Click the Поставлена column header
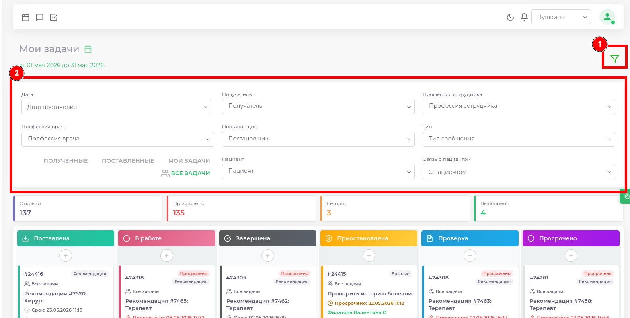630x318 pixels. [66, 238]
